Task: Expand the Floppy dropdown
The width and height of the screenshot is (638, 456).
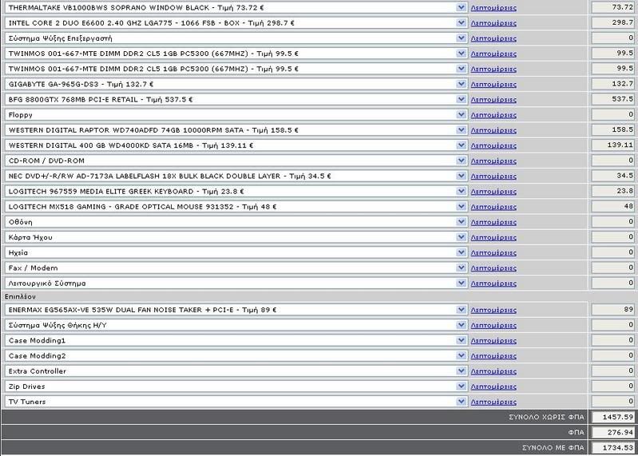Action: pyautogui.click(x=236, y=115)
